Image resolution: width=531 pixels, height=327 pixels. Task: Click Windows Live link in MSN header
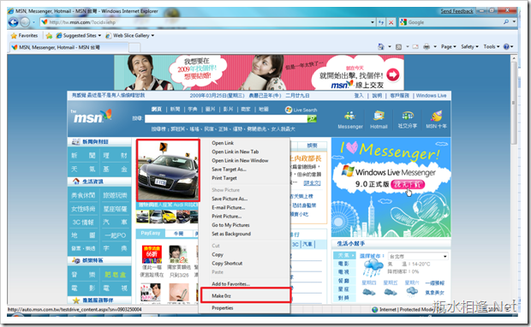pos(431,96)
